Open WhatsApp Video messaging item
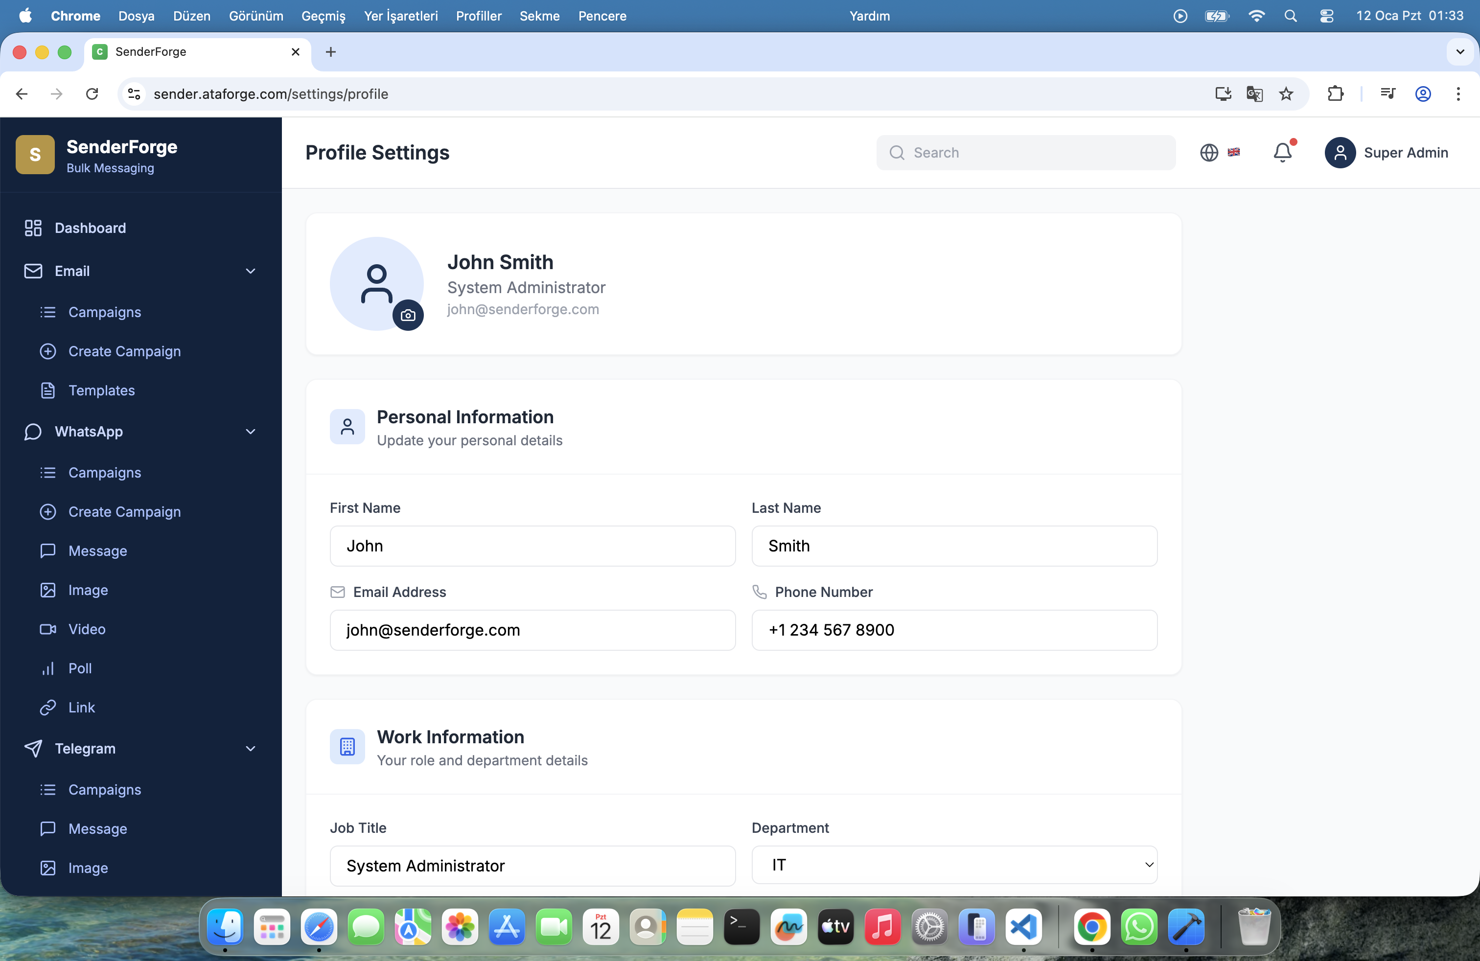1480x961 pixels. click(x=87, y=629)
